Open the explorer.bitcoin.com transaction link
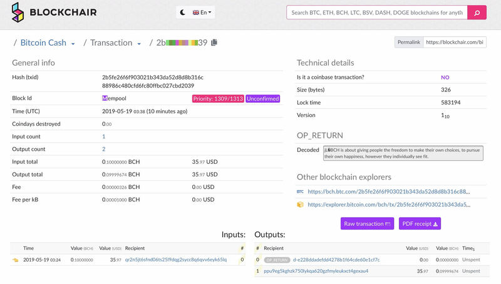The image size is (501, 284). pos(389,205)
